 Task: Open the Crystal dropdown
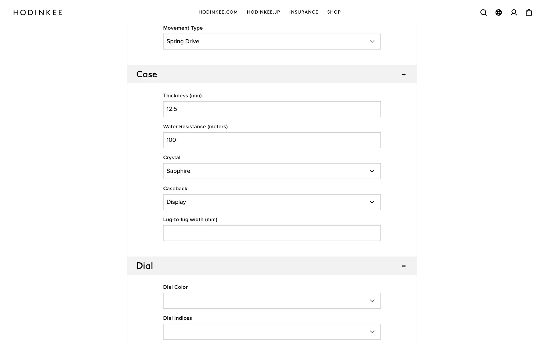272,171
